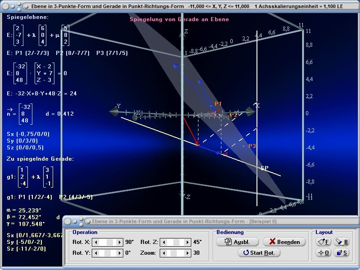Click the Rot. X slider thumb
Screen dimensions: 360x270
110,242
